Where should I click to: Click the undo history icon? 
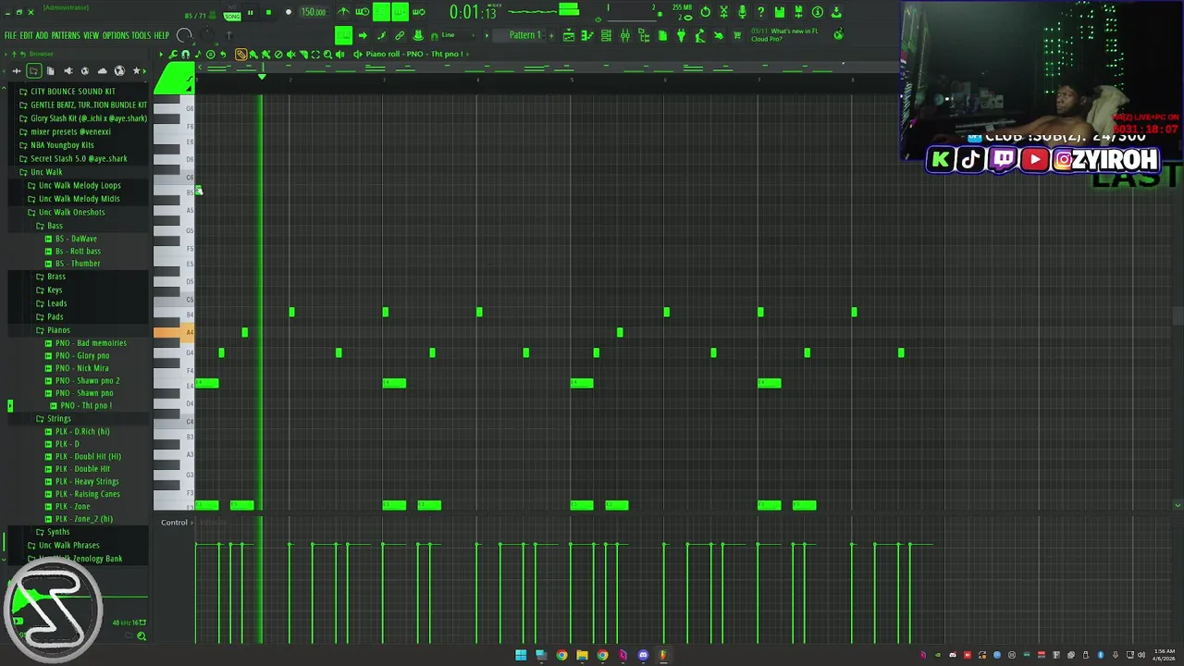tap(705, 12)
